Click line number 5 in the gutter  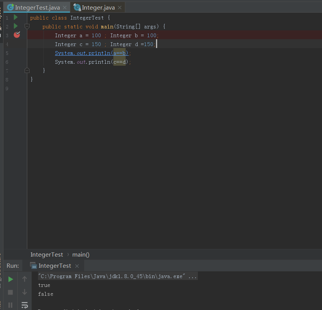pyautogui.click(x=7, y=53)
